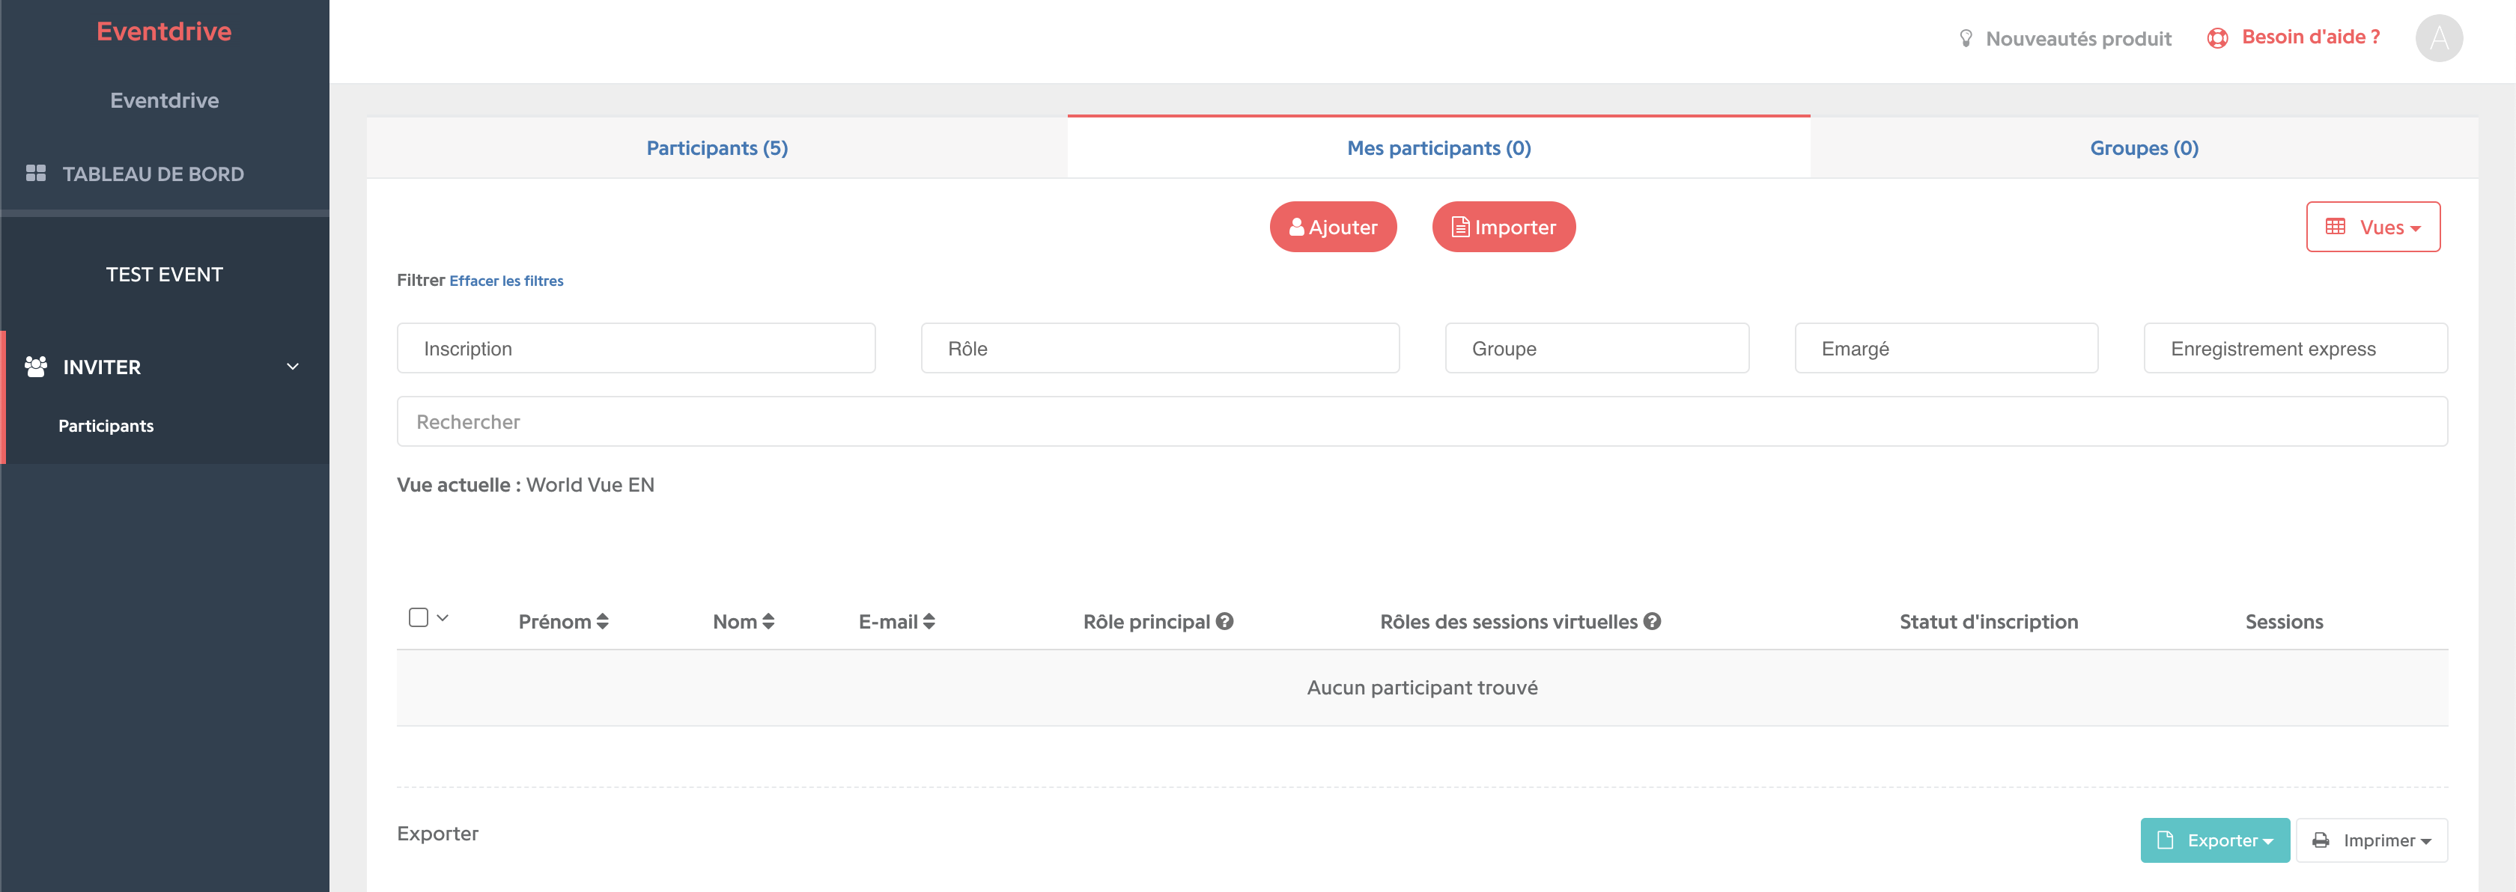The image size is (2516, 892).
Task: Open the Inscription filter dropdown
Action: 636,349
